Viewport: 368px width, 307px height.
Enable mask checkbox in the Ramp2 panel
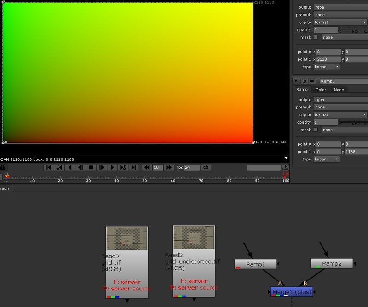pos(316,130)
